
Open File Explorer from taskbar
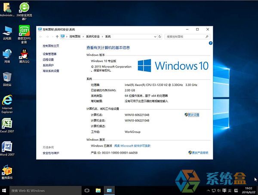coord(98,191)
